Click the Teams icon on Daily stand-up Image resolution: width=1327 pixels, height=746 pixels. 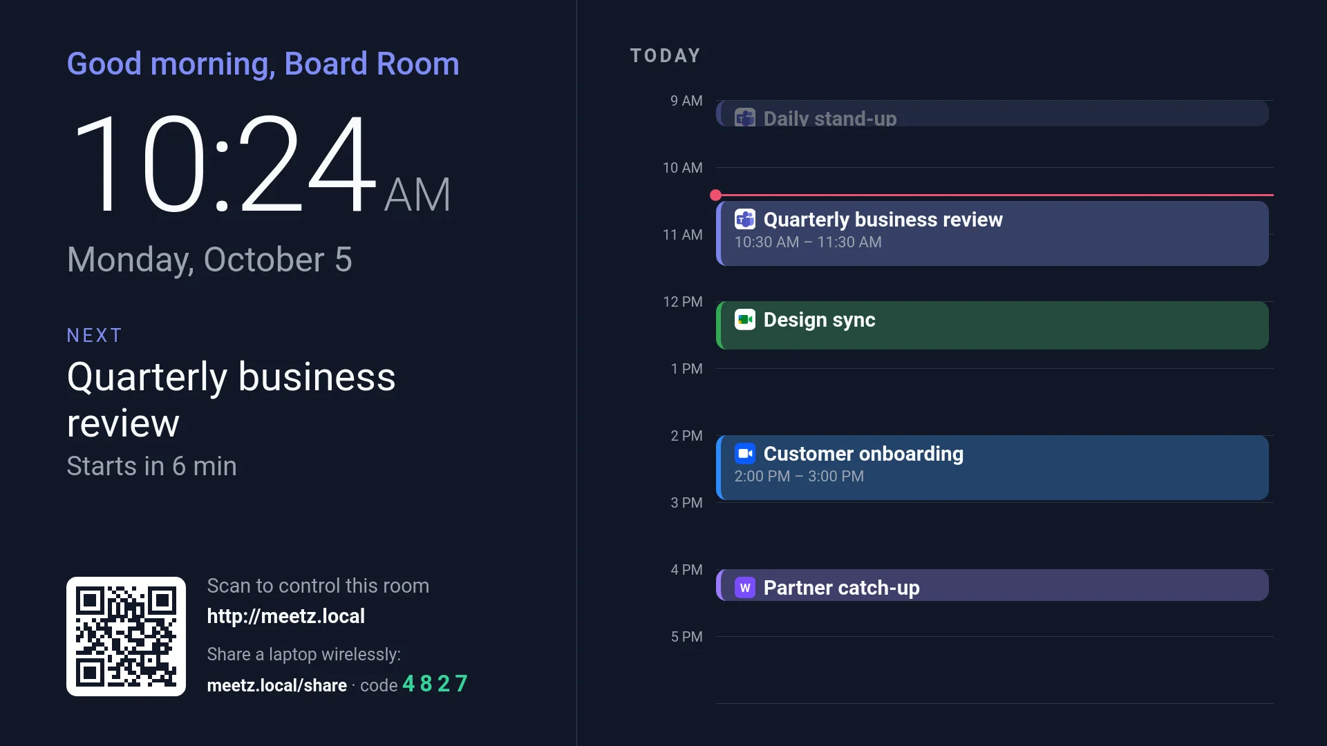point(744,117)
